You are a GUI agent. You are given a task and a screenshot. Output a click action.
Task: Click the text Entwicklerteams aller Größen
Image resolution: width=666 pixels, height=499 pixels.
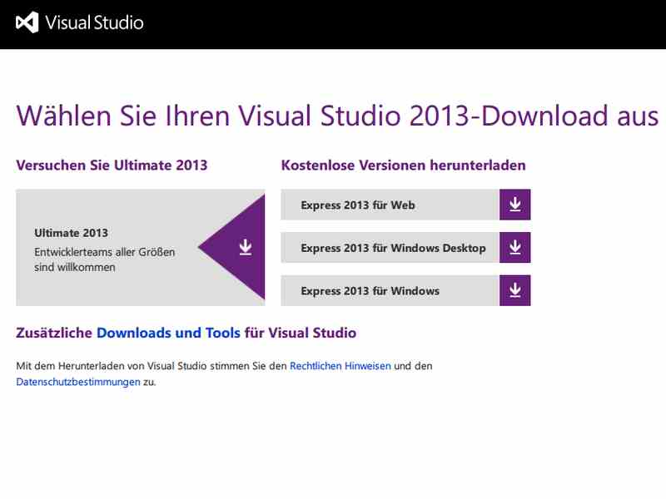pyautogui.click(x=105, y=252)
